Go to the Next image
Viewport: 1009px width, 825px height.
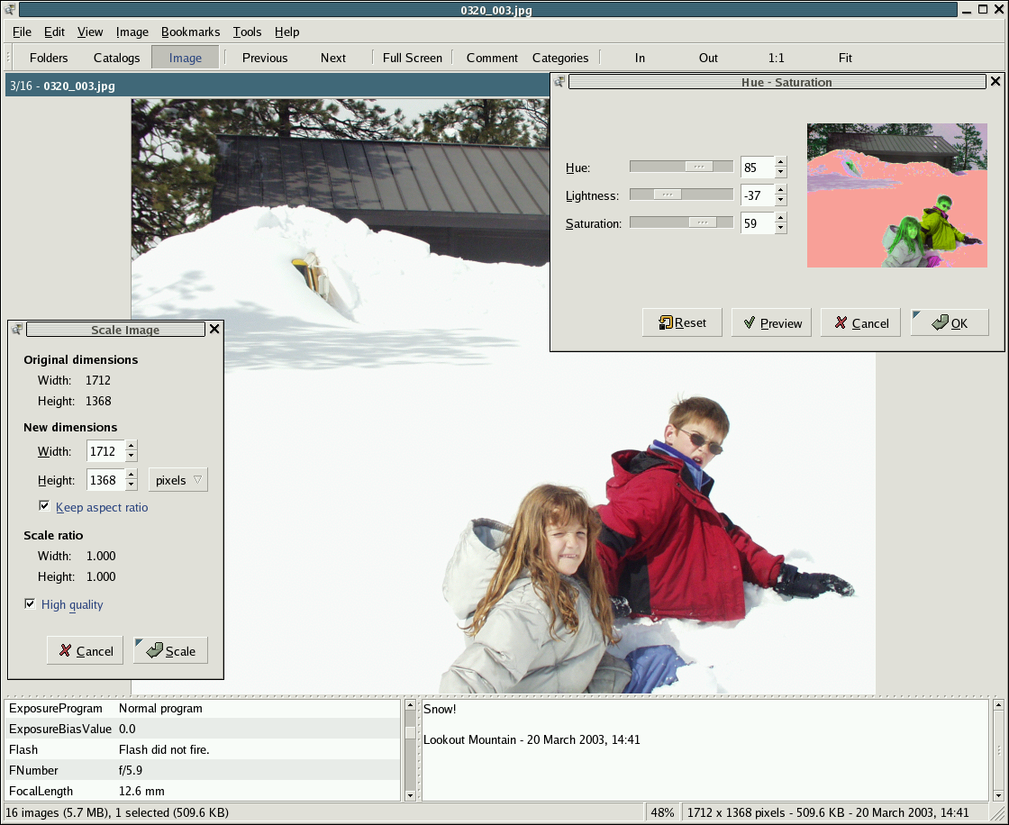(x=332, y=58)
